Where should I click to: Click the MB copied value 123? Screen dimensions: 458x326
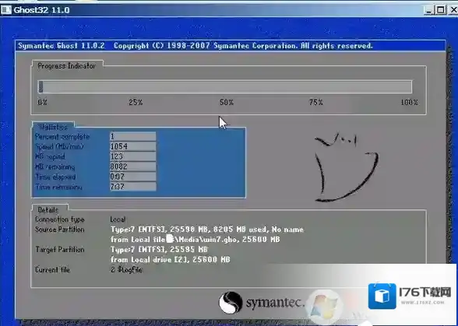(132, 156)
